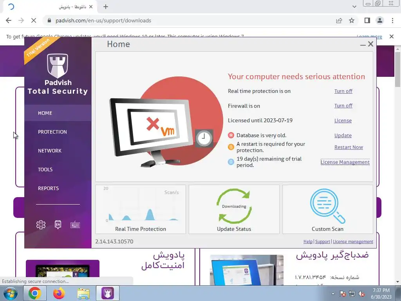Screen dimensions: 401x301
Task: Open the Windows Start menu
Action: [11, 293]
